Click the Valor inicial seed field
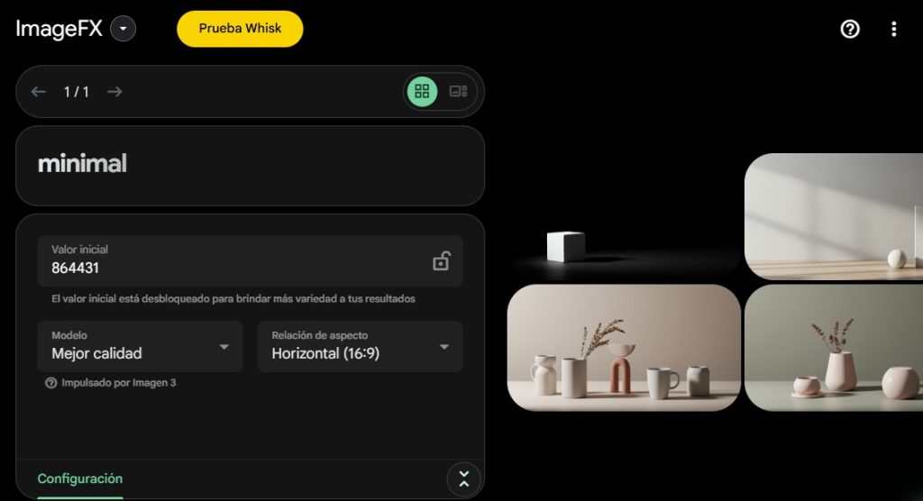This screenshot has height=501, width=923. (251, 260)
